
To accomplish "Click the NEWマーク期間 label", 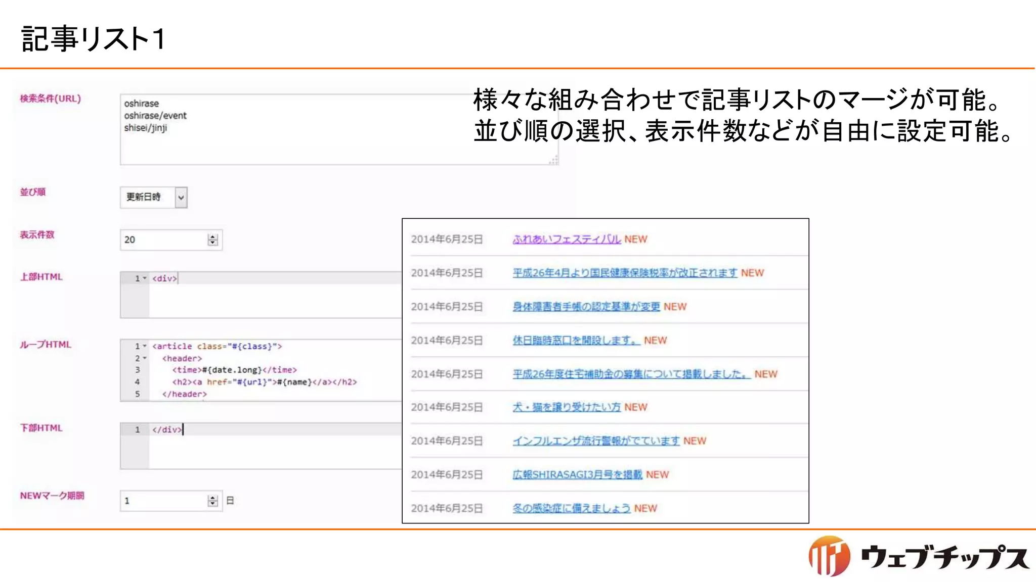I will 52,496.
